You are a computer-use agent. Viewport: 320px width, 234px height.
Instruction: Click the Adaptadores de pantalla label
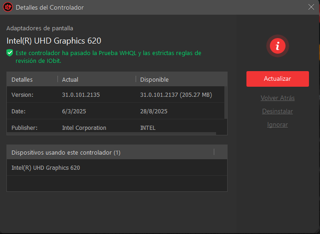pos(40,28)
